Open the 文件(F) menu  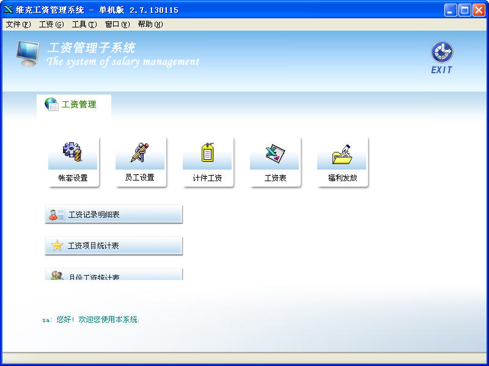coord(18,24)
